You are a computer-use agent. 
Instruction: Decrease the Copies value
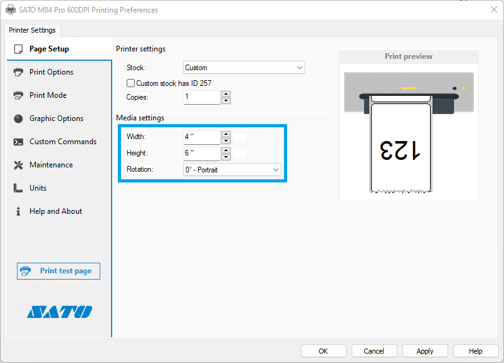(x=226, y=101)
